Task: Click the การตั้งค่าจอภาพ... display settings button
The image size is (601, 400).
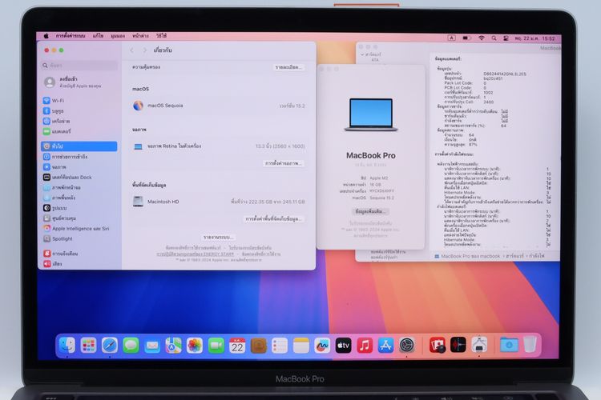Action: [x=284, y=163]
